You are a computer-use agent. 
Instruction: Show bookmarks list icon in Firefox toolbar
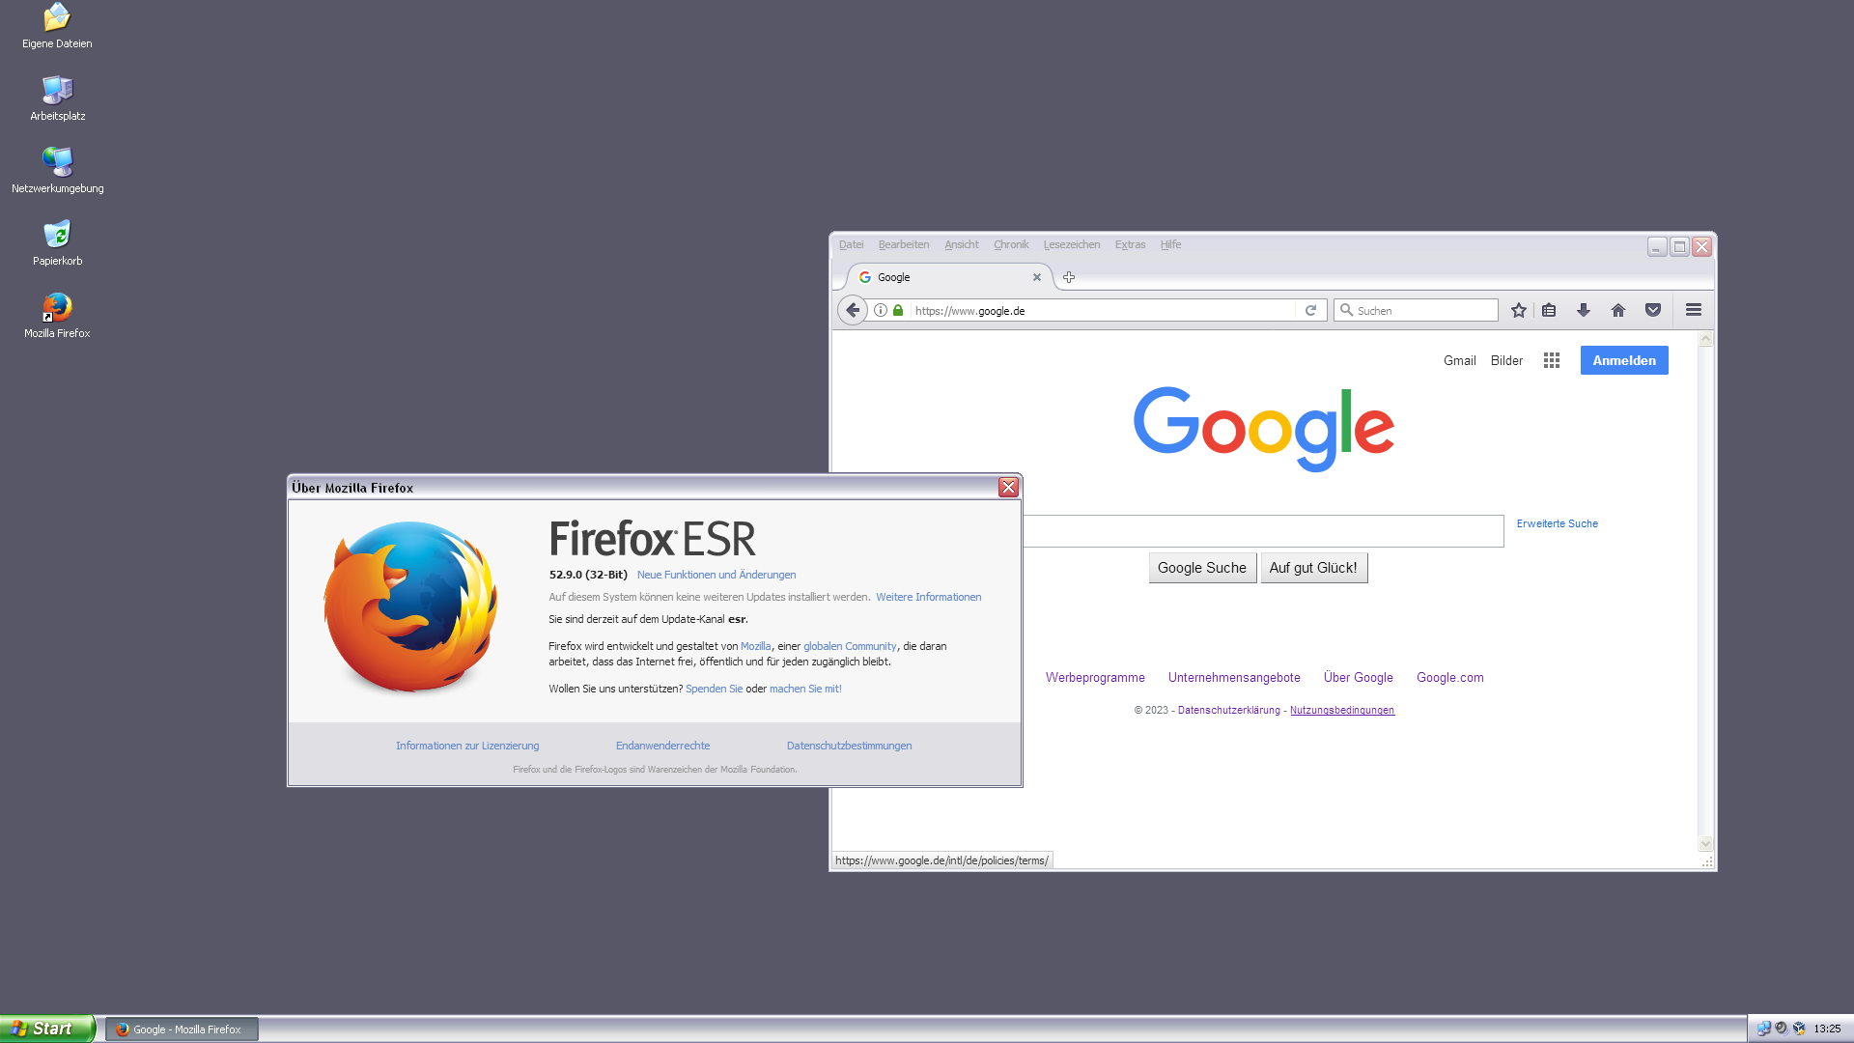[1549, 310]
